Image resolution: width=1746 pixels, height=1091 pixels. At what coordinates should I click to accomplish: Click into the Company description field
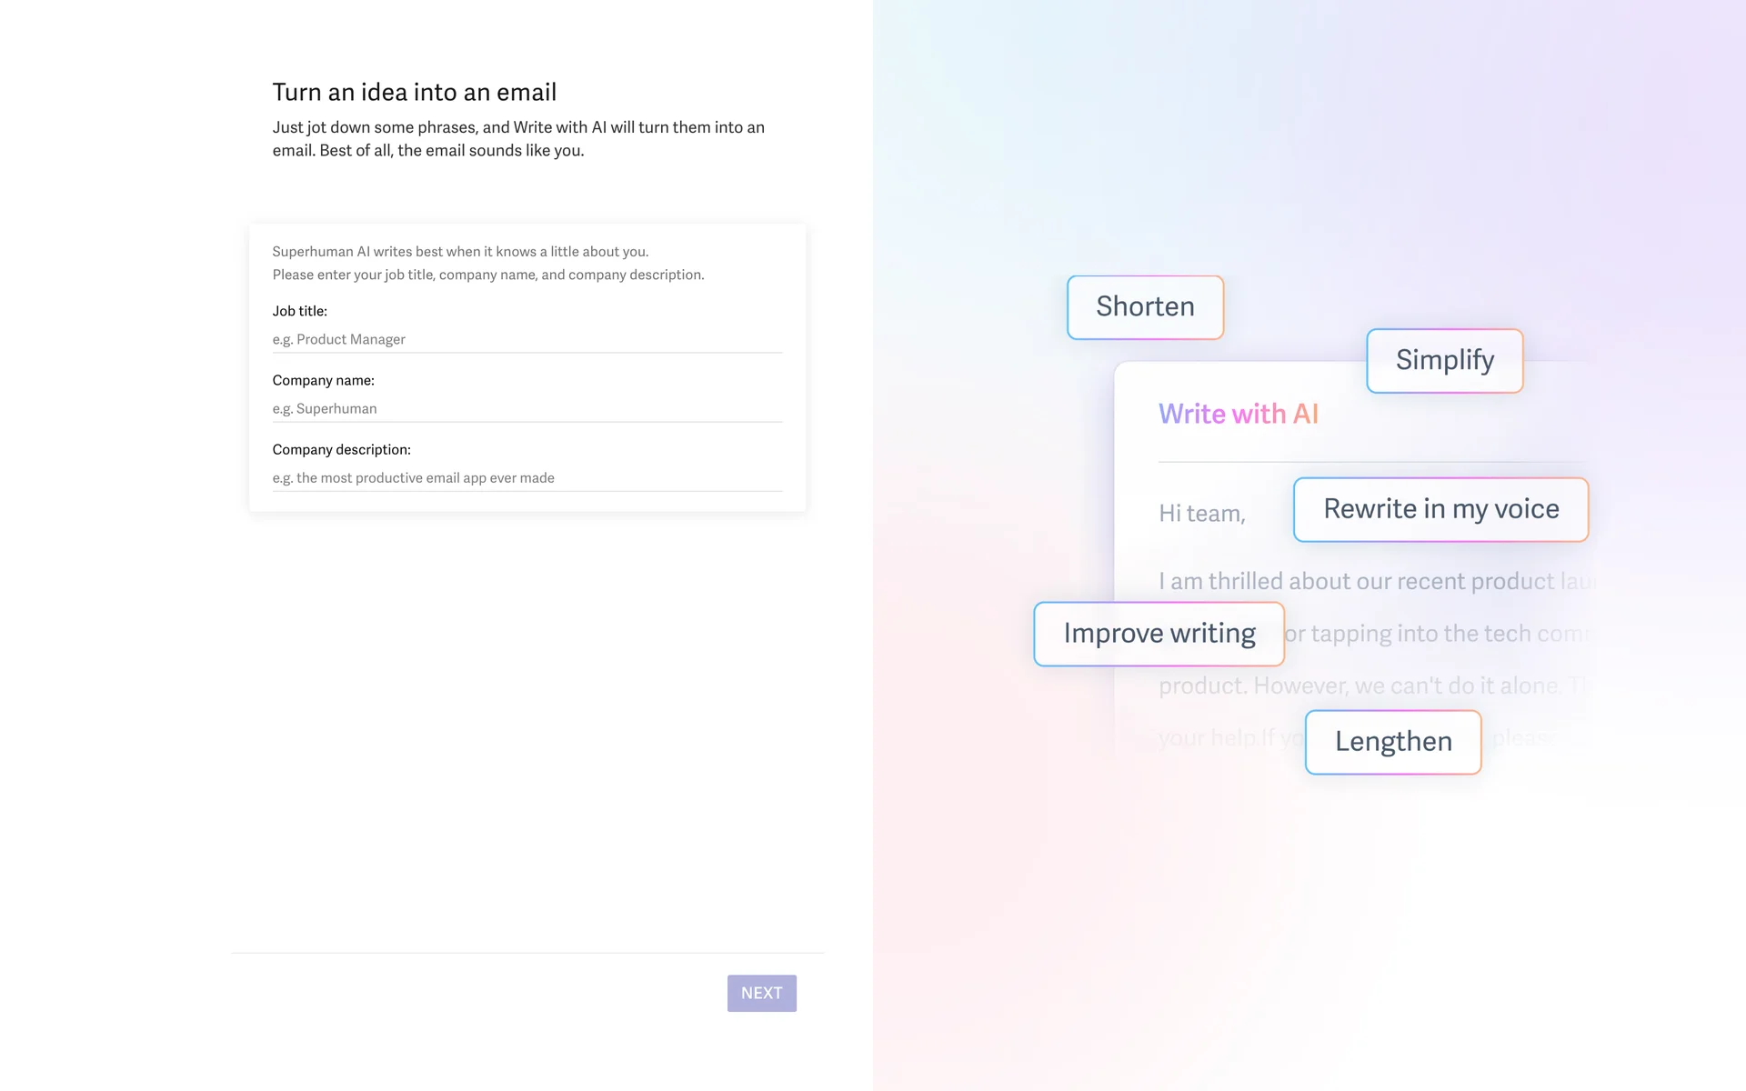pos(527,477)
